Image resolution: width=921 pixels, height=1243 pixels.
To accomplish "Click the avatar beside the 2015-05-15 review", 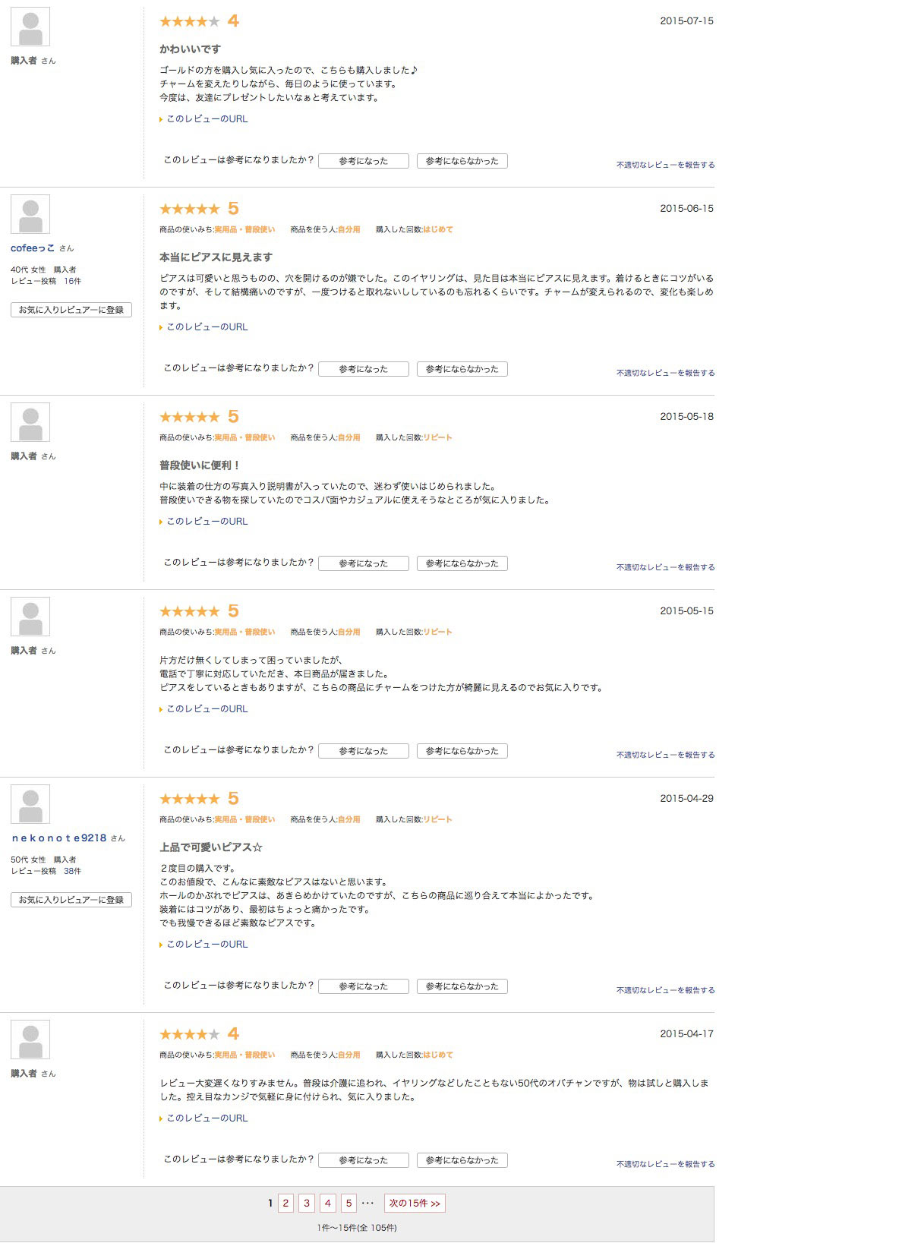I will 30,617.
